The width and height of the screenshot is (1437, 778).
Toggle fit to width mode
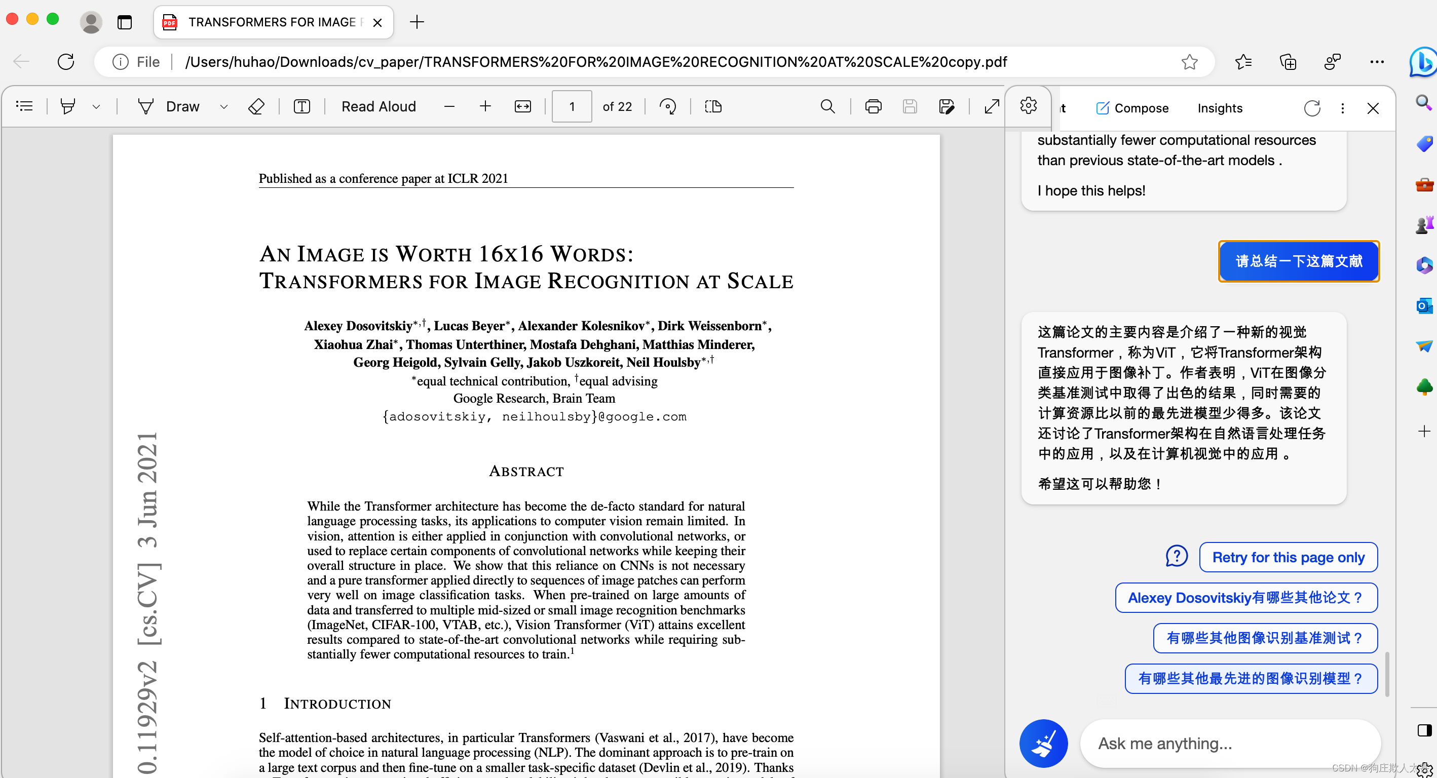tap(523, 106)
